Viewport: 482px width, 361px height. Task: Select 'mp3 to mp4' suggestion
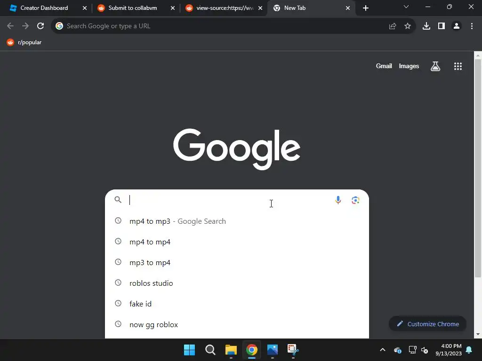point(237,262)
